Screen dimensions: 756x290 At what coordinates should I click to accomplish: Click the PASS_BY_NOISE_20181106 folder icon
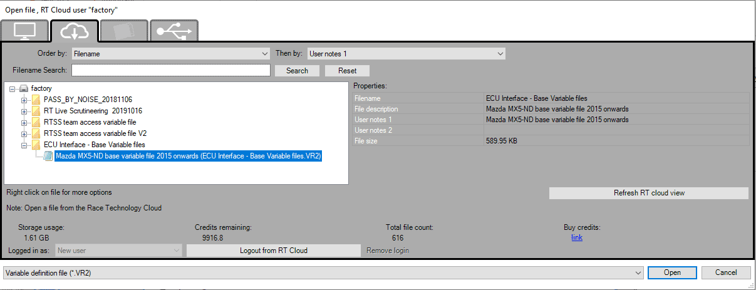pos(36,100)
